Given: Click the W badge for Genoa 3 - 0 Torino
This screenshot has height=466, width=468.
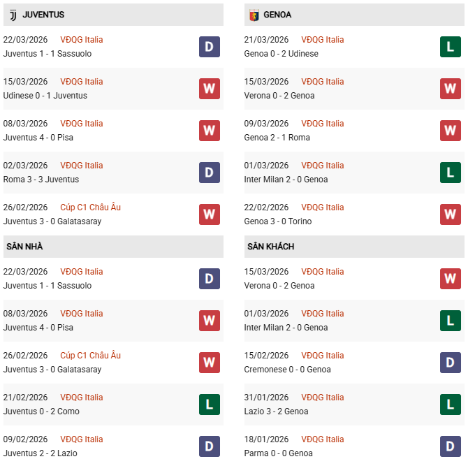Looking at the screenshot, I should tap(450, 214).
